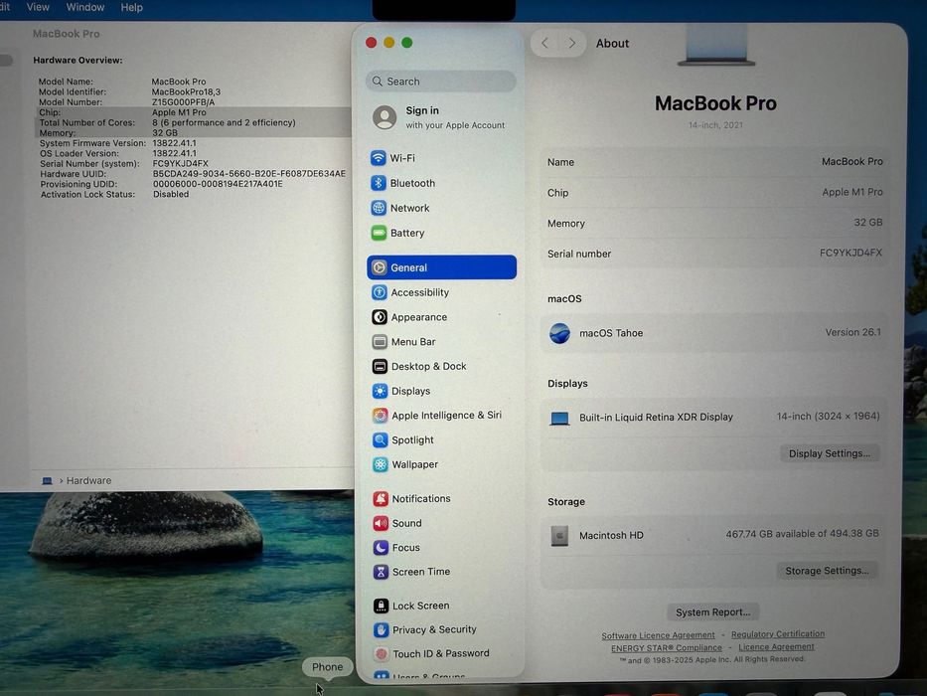Open the Accessibility icon
This screenshot has height=696, width=927.
point(380,292)
